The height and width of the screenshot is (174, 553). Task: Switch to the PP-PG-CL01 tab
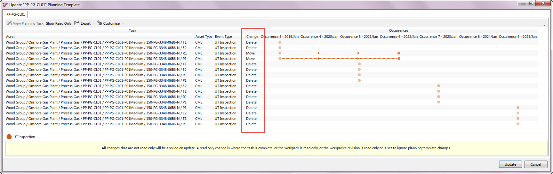click(16, 14)
